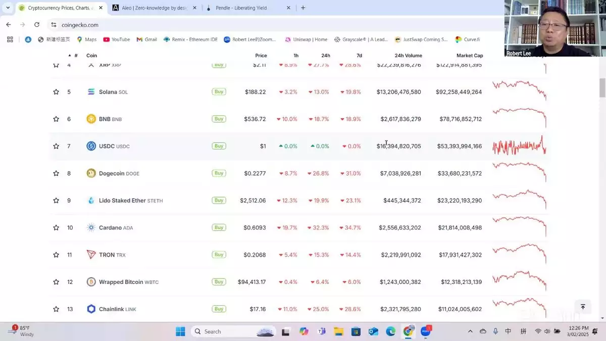This screenshot has height=341, width=606.
Task: Open the Gmail bookmark
Action: 147,39
